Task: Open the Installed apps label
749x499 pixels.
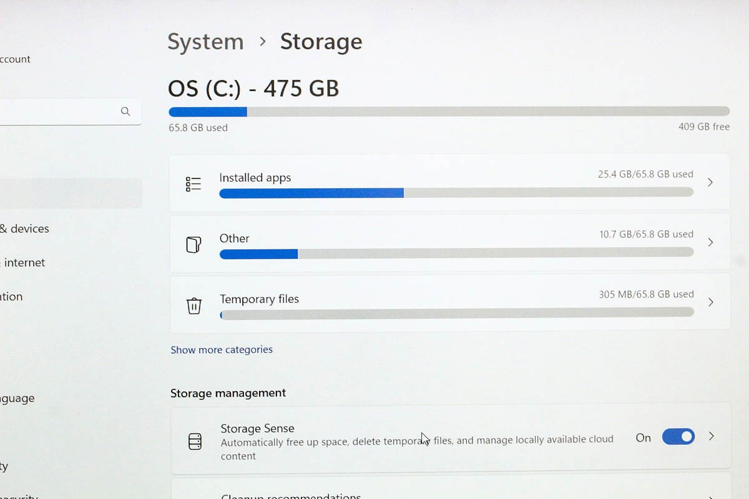Action: [255, 178]
